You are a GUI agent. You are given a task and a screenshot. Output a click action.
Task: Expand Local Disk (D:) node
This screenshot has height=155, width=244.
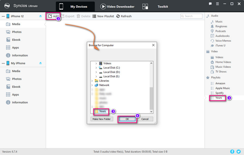pos(96,72)
